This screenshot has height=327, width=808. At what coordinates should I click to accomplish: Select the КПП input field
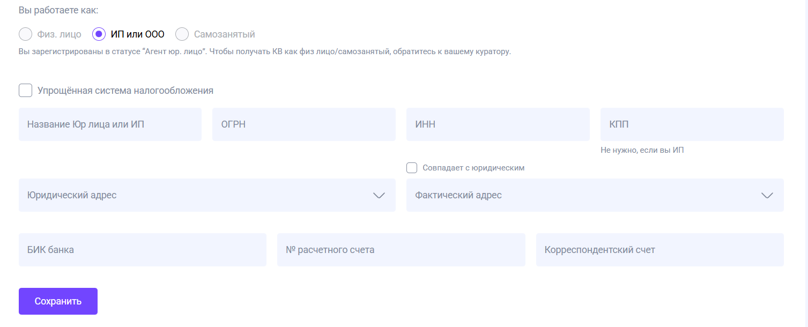coord(692,124)
